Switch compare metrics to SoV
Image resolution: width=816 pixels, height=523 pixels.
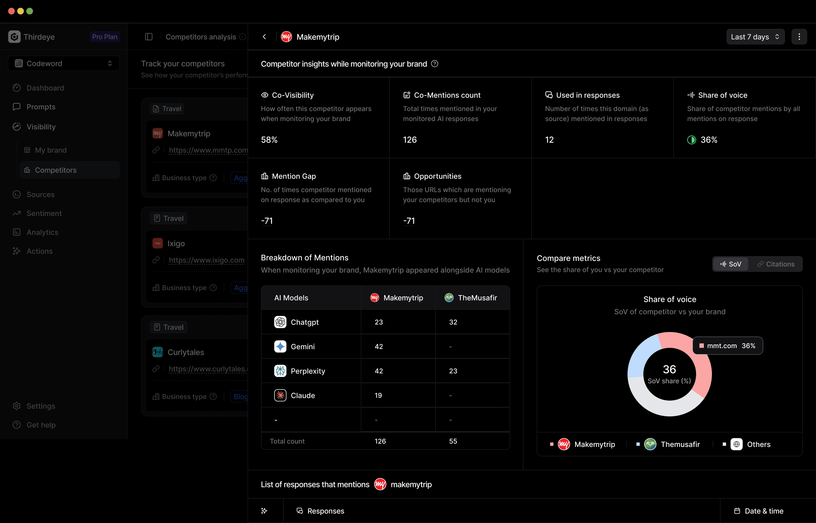(731, 264)
